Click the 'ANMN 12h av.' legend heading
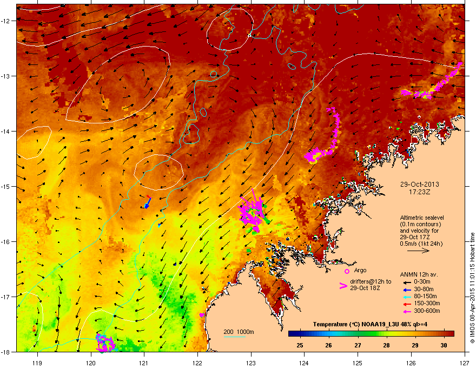This screenshot has width=476, height=368. pos(419,275)
